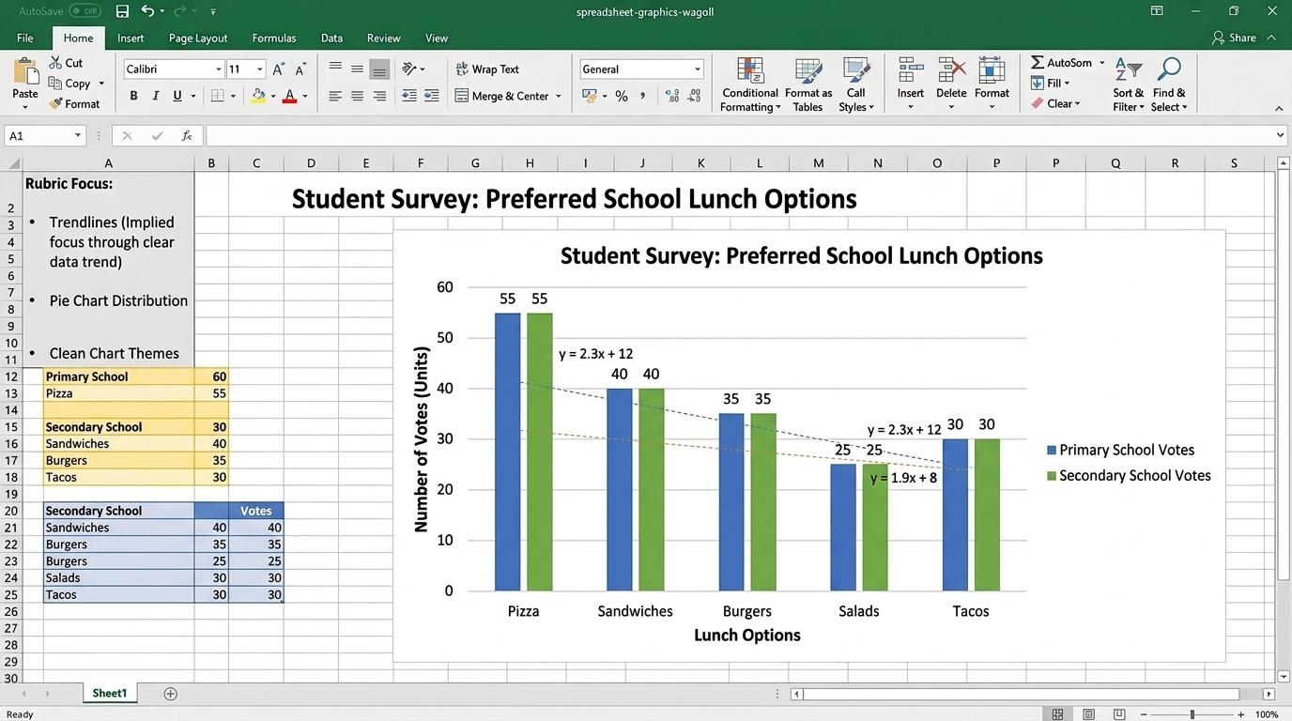Toggle bold formatting
The height and width of the screenshot is (721, 1292).
(x=133, y=96)
